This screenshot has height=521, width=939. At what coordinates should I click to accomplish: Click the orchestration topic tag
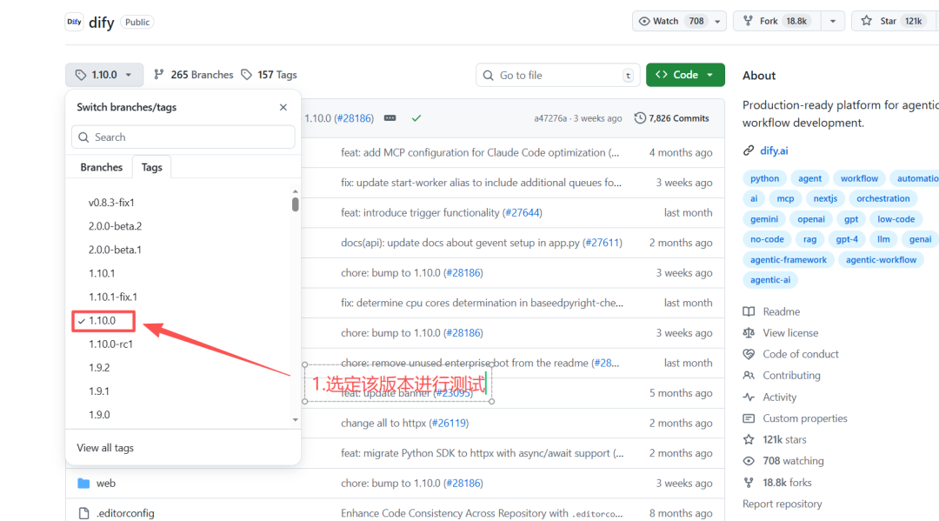[882, 199]
